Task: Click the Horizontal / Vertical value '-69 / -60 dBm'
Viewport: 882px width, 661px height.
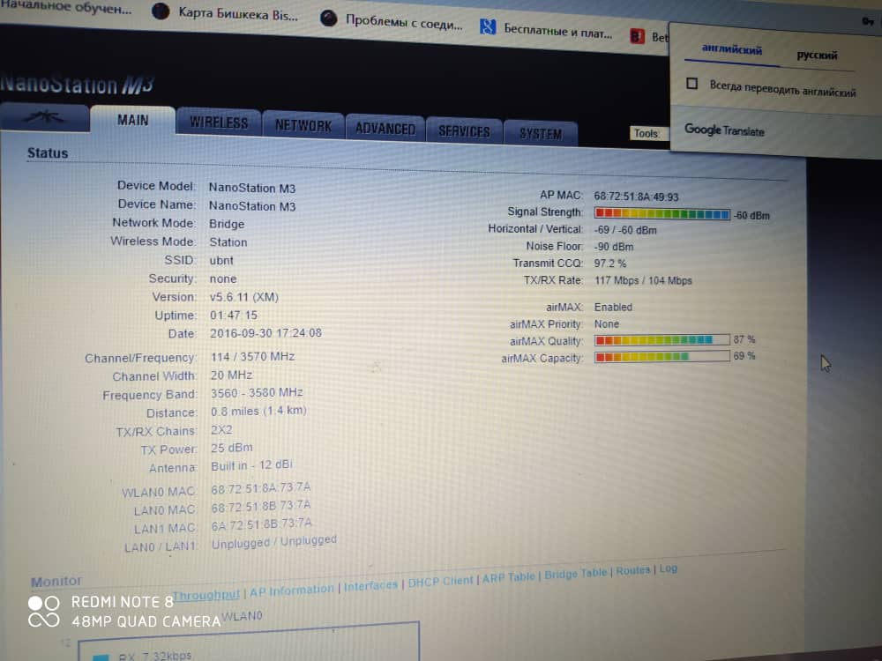Action: click(625, 230)
